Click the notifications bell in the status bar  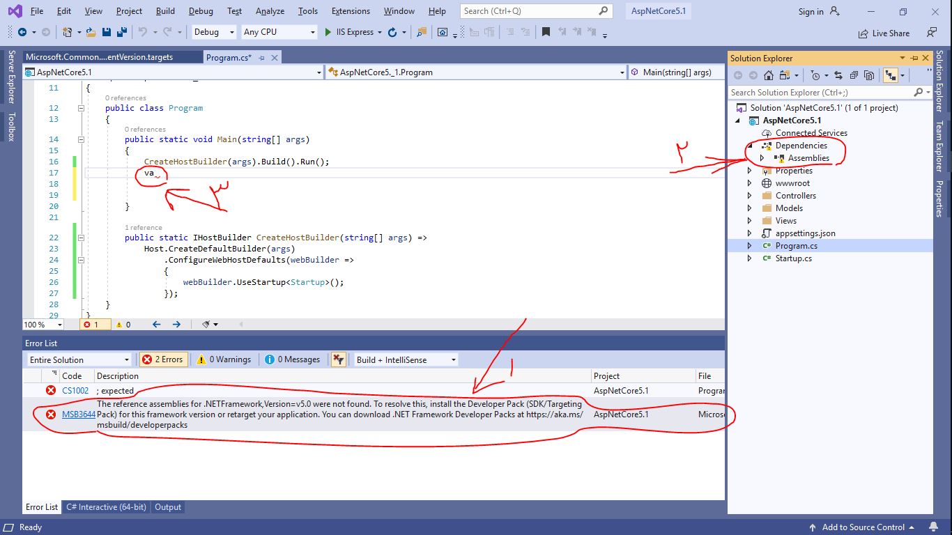click(933, 527)
